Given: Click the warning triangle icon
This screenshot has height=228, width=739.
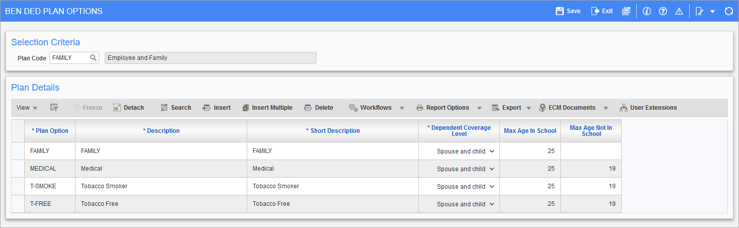Looking at the screenshot, I should 679,11.
